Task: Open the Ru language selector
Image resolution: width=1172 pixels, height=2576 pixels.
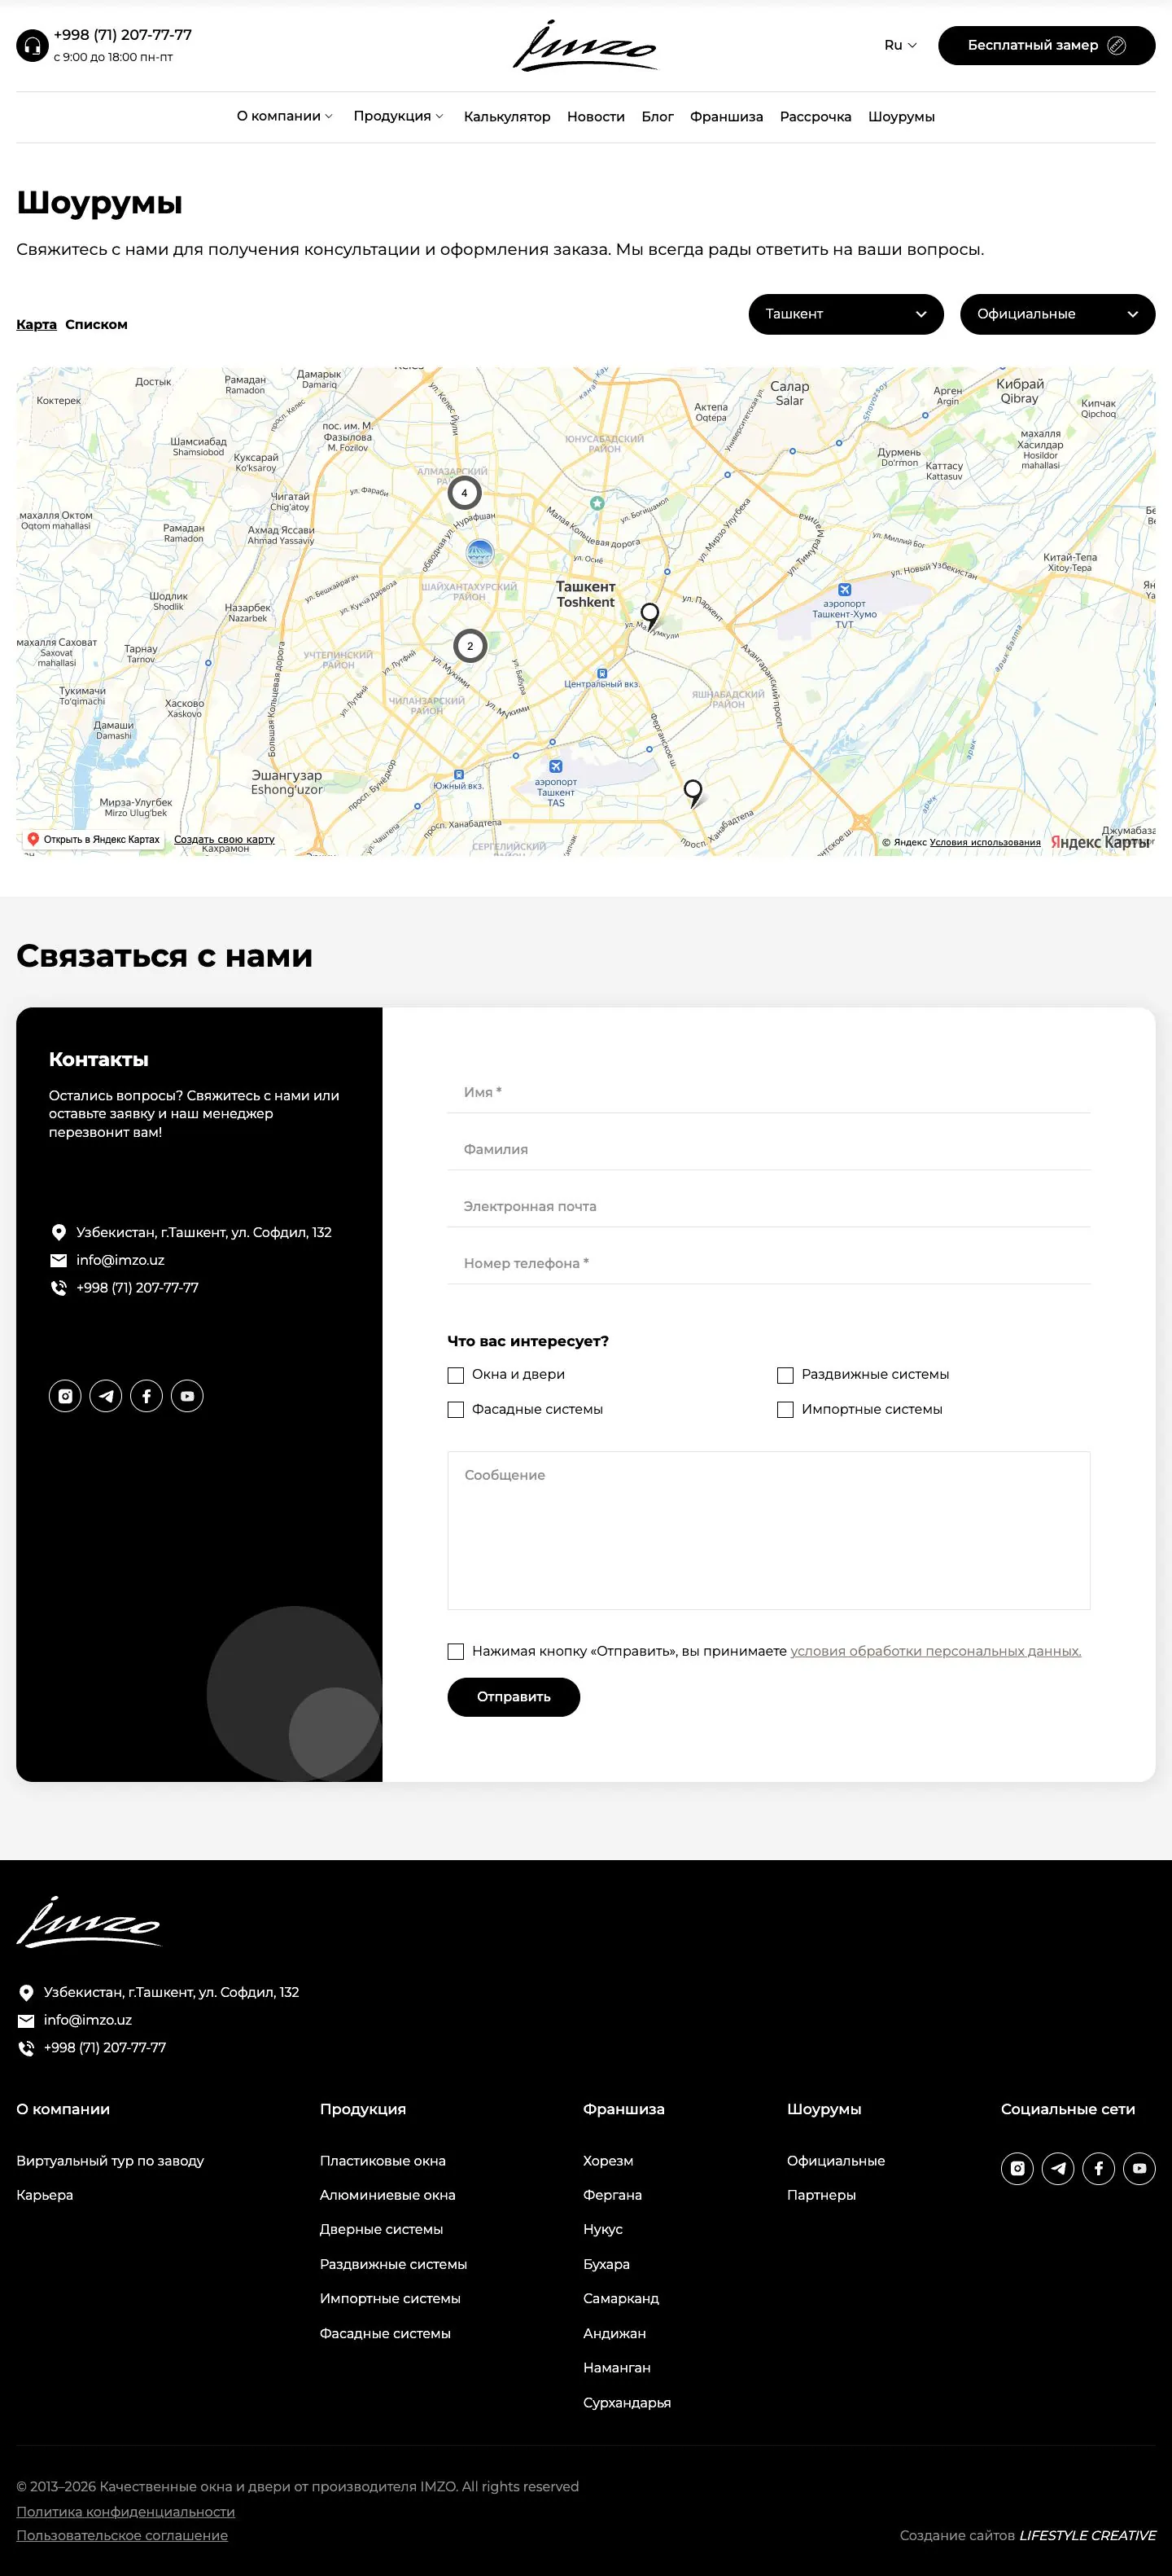Action: click(900, 45)
